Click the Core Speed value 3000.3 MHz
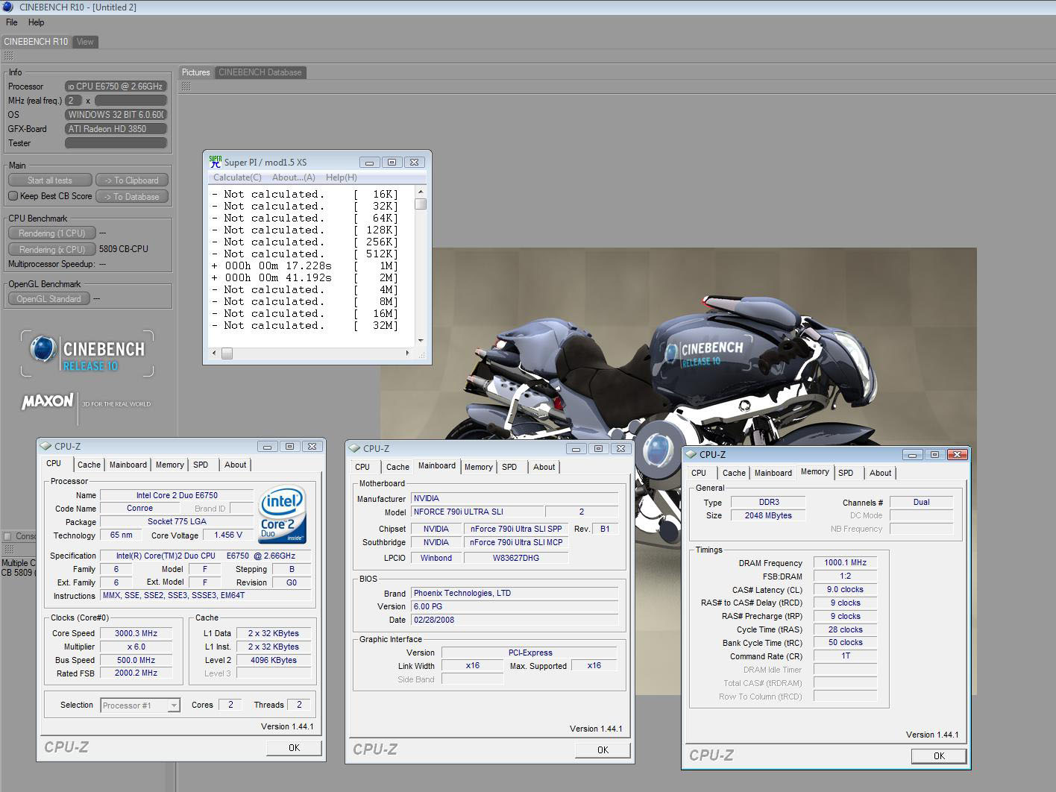1056x792 pixels. pyautogui.click(x=136, y=633)
